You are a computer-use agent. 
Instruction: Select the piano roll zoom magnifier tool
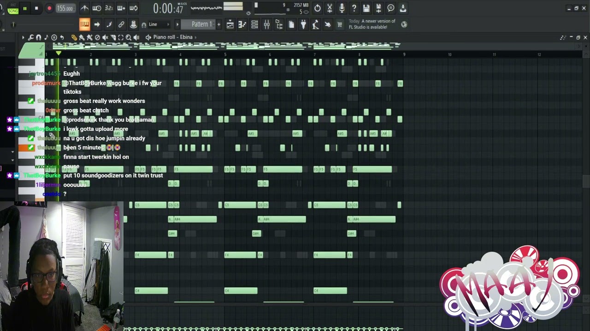129,37
